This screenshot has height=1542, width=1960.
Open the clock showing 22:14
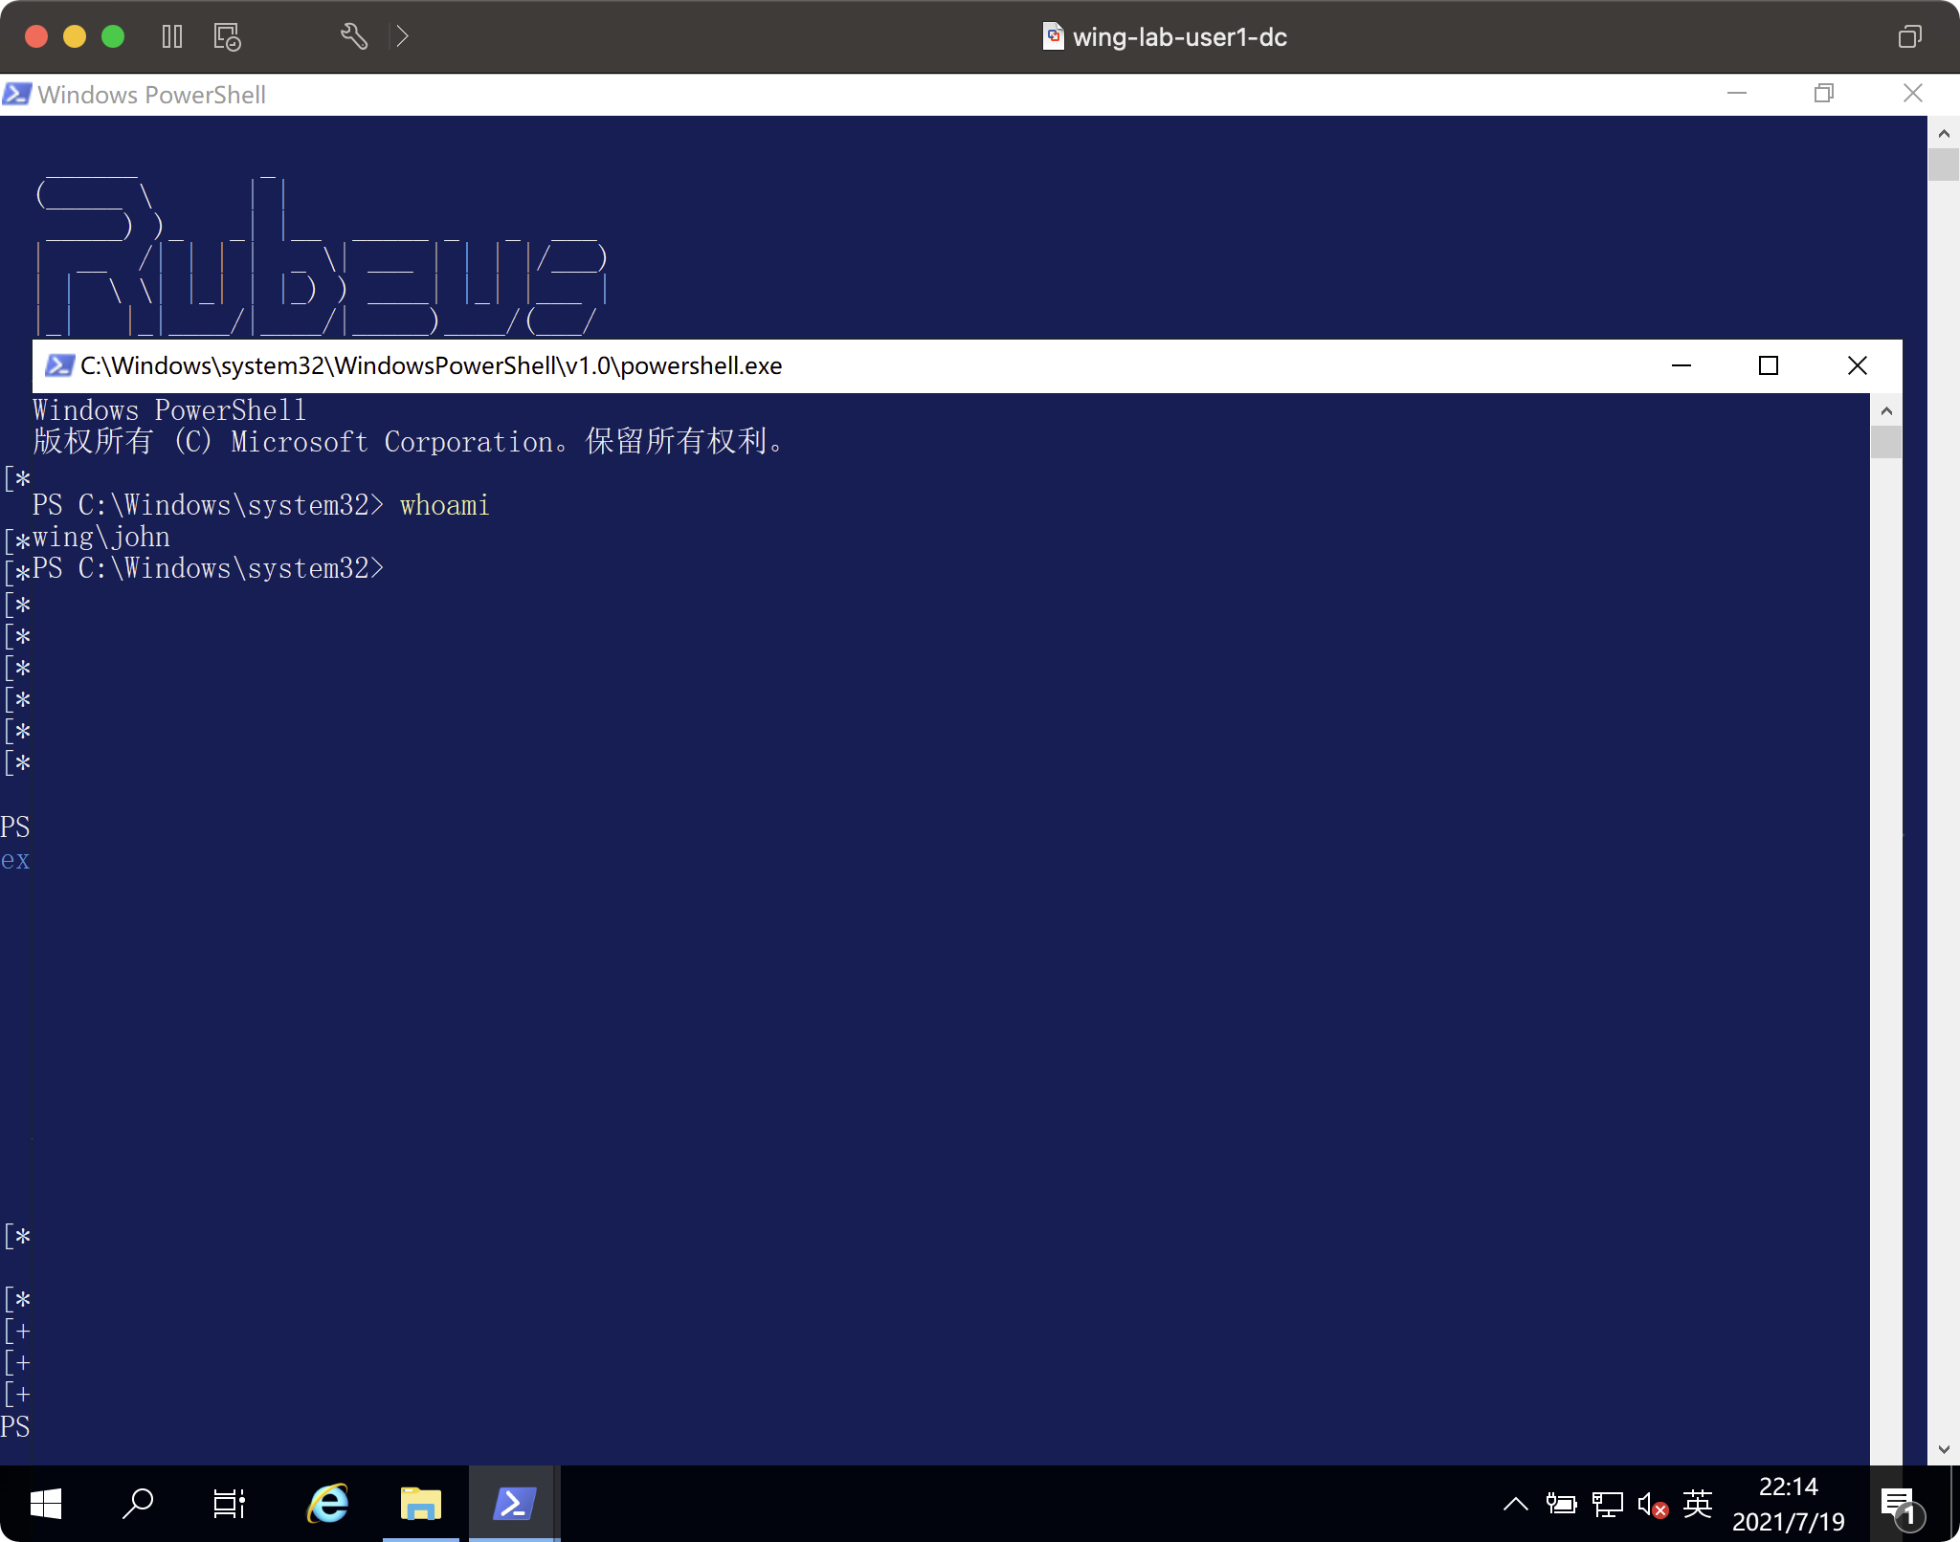point(1788,1504)
